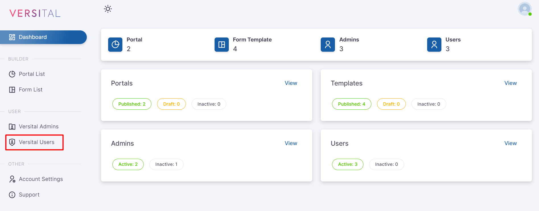Click the Versital logo
This screenshot has width=539, height=211.
[x=35, y=13]
